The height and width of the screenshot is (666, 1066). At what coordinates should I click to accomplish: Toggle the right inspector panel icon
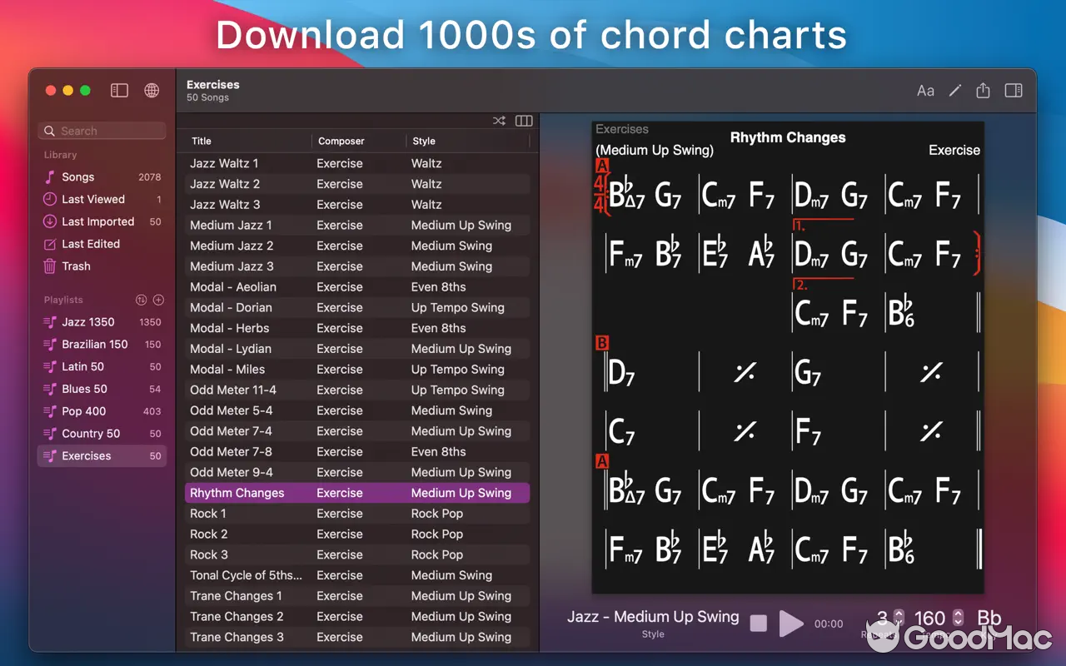click(1014, 91)
